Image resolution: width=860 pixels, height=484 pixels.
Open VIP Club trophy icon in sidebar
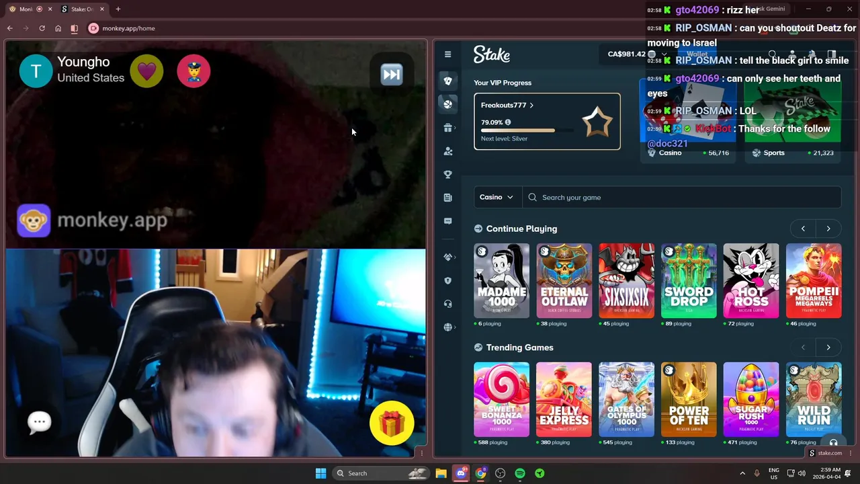[x=448, y=174]
